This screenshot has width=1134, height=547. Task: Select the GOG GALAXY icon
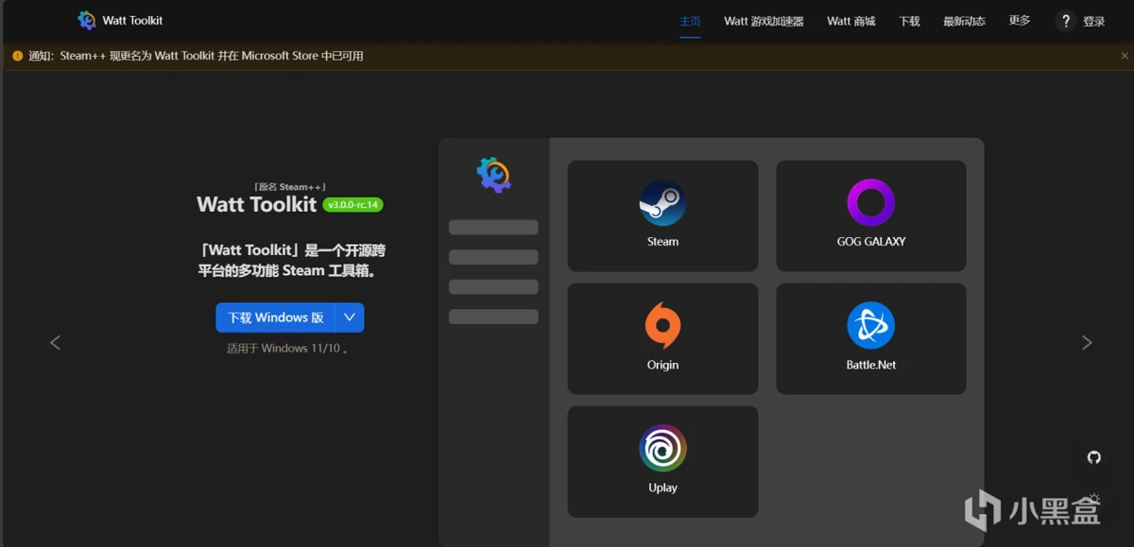[870, 203]
